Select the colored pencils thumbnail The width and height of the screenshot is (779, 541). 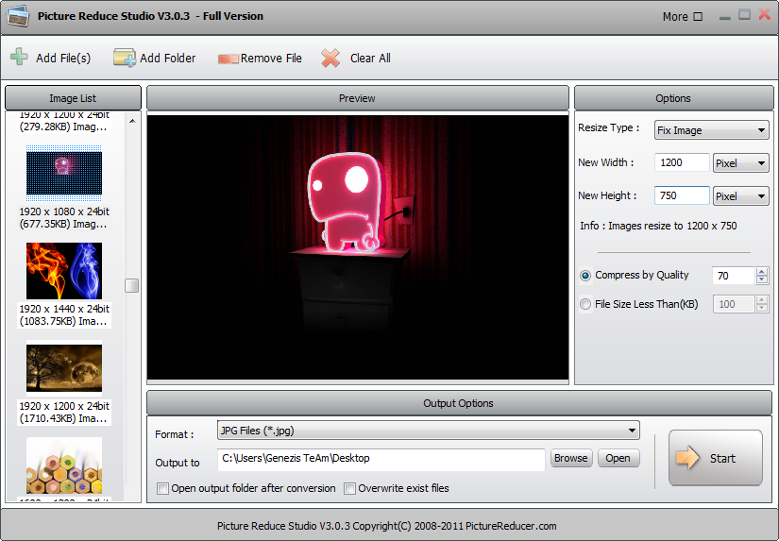click(x=64, y=465)
